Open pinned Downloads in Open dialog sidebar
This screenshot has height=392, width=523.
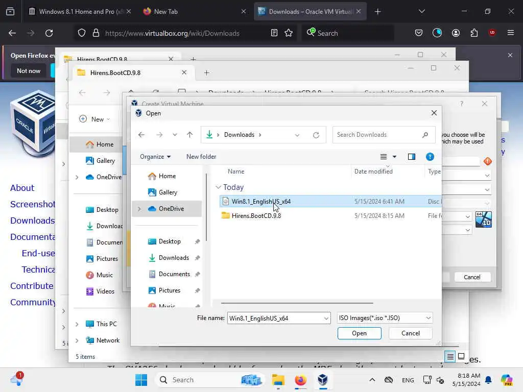(174, 258)
